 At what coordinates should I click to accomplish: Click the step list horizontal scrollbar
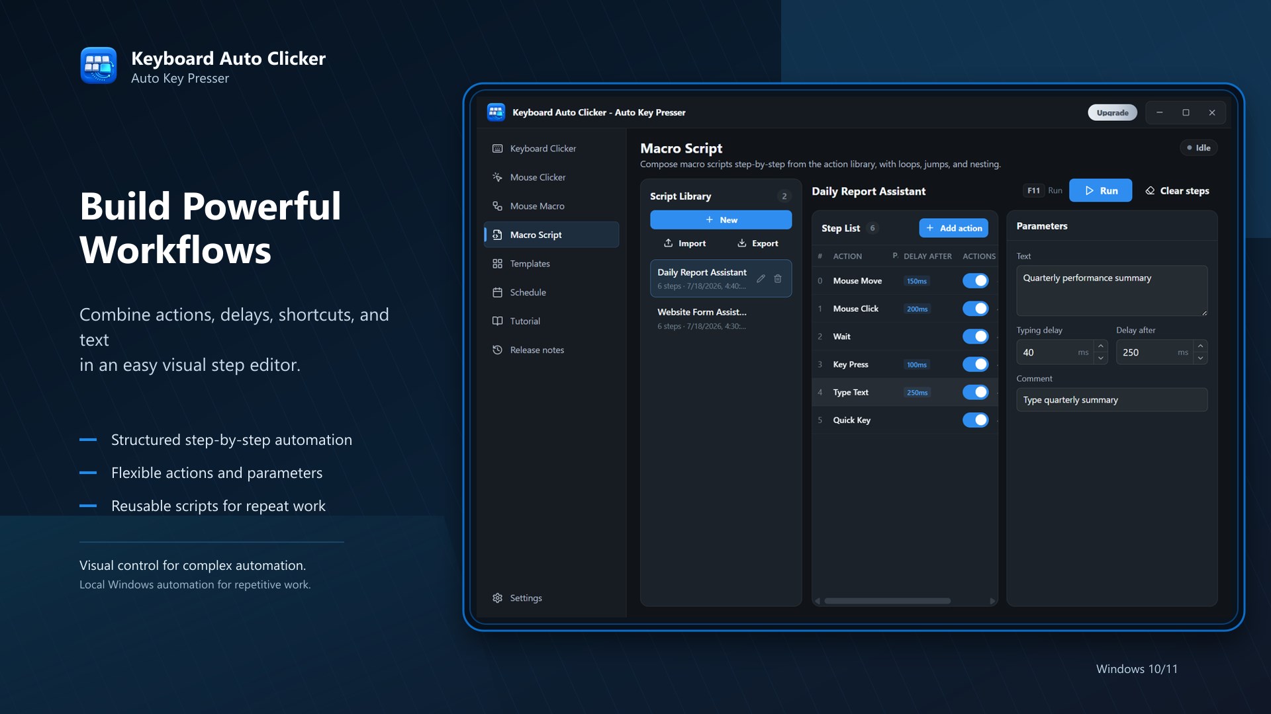tap(887, 601)
